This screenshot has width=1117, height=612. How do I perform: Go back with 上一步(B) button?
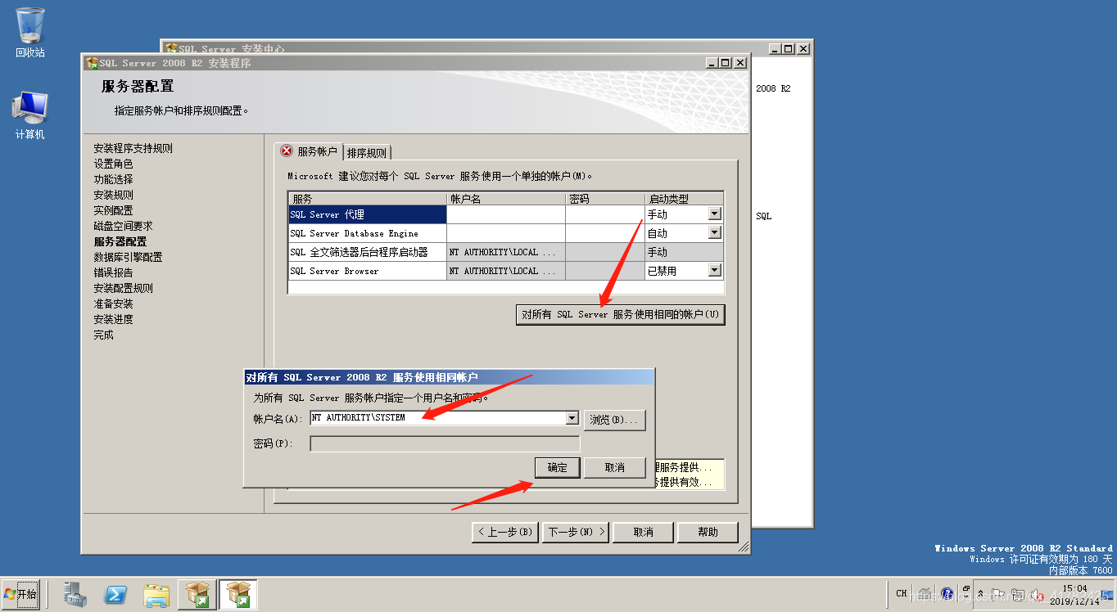506,532
